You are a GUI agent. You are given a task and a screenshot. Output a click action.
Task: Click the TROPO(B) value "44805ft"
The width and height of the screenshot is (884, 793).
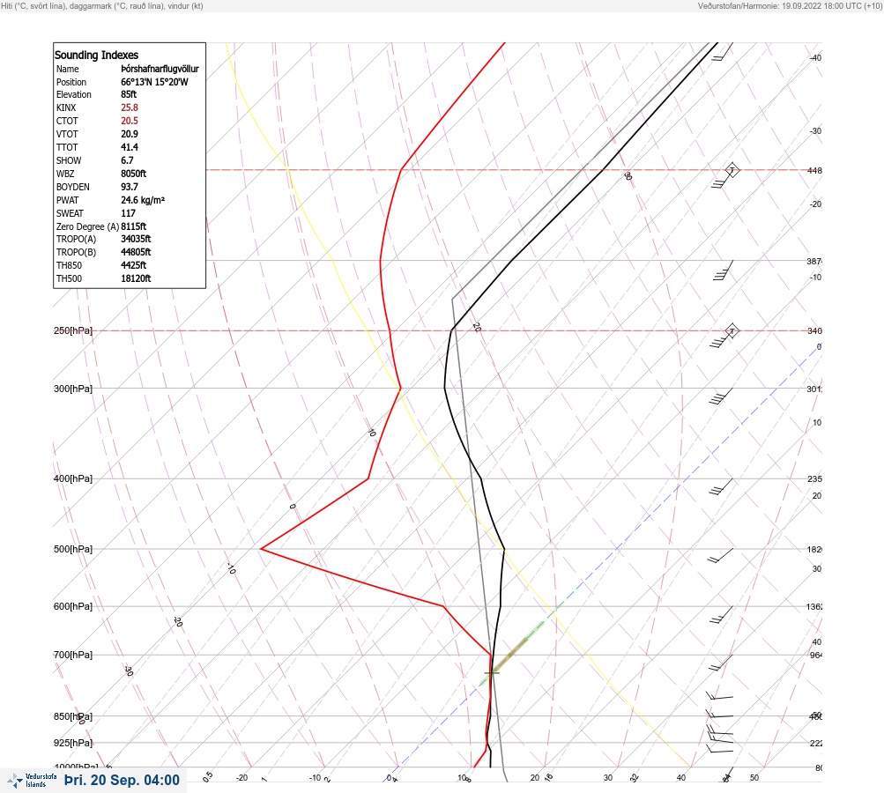(136, 252)
